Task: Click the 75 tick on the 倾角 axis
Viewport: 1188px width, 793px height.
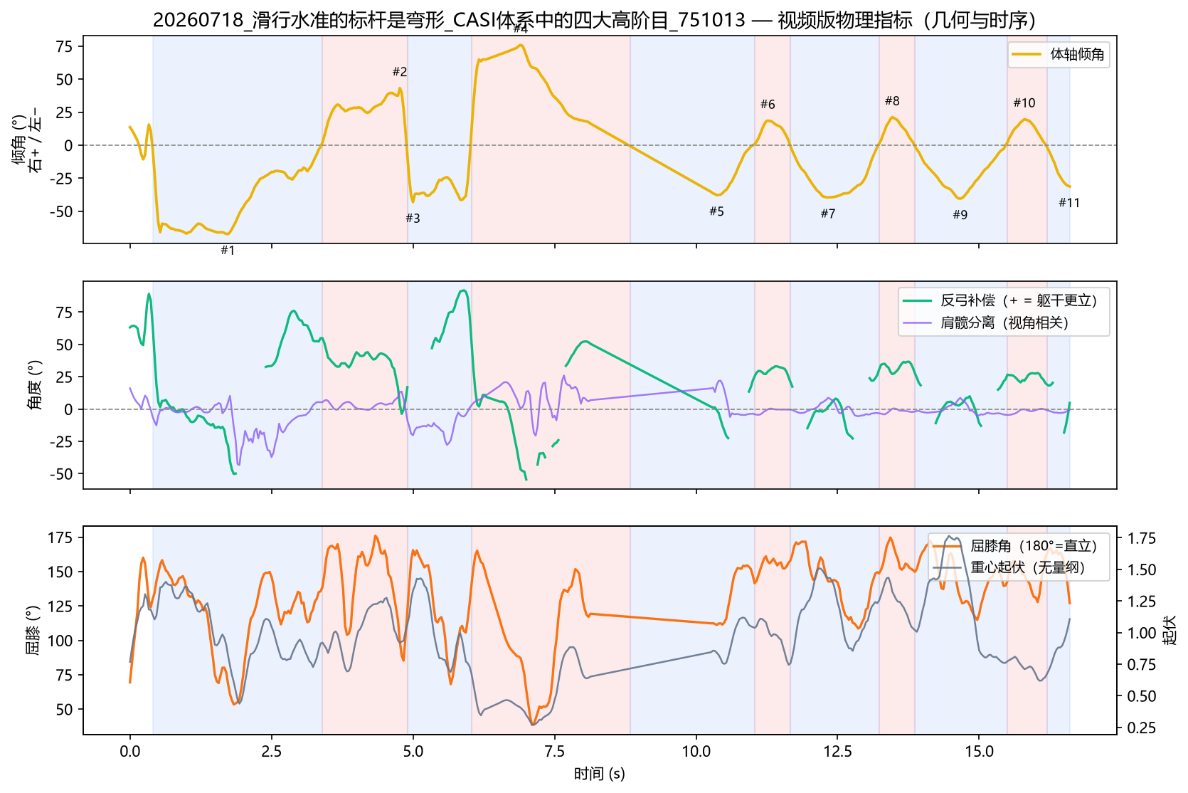Action: (65, 47)
